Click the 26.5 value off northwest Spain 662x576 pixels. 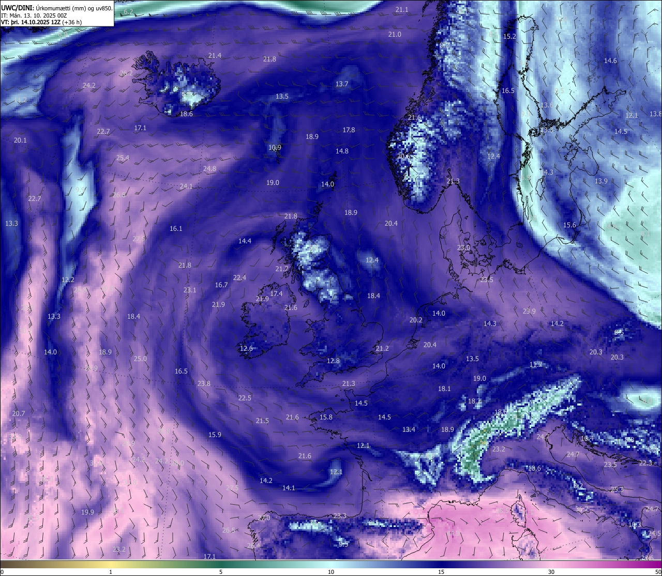(x=229, y=530)
